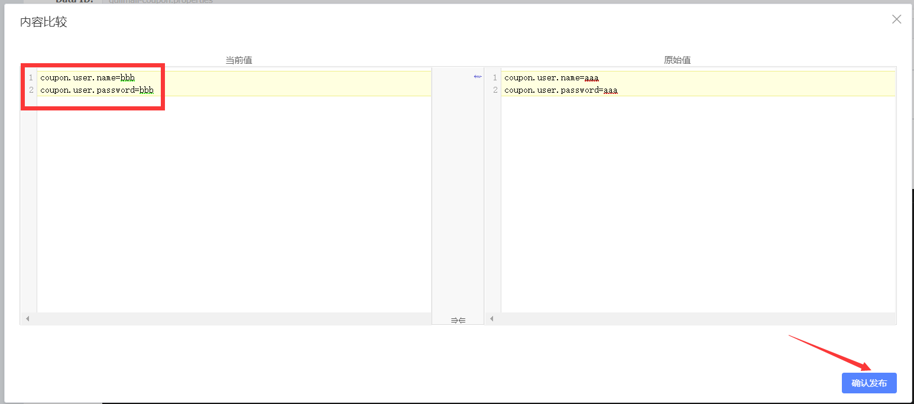Click line number 1 in the 原始值 gutter
This screenshot has height=404, width=914.
[495, 77]
